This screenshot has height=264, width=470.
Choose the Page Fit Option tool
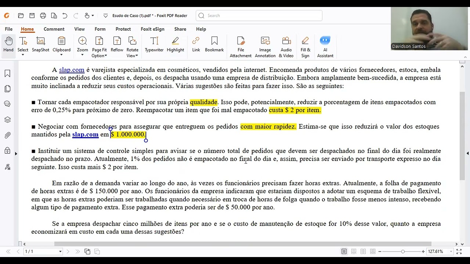coord(99,47)
